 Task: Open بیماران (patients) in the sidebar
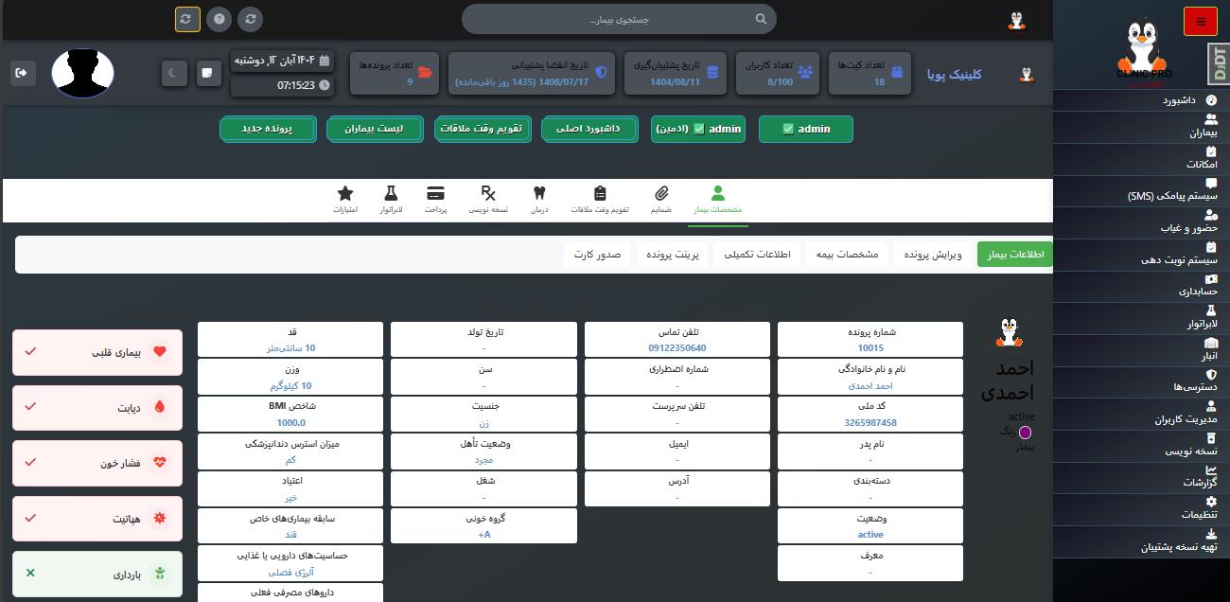1141,127
